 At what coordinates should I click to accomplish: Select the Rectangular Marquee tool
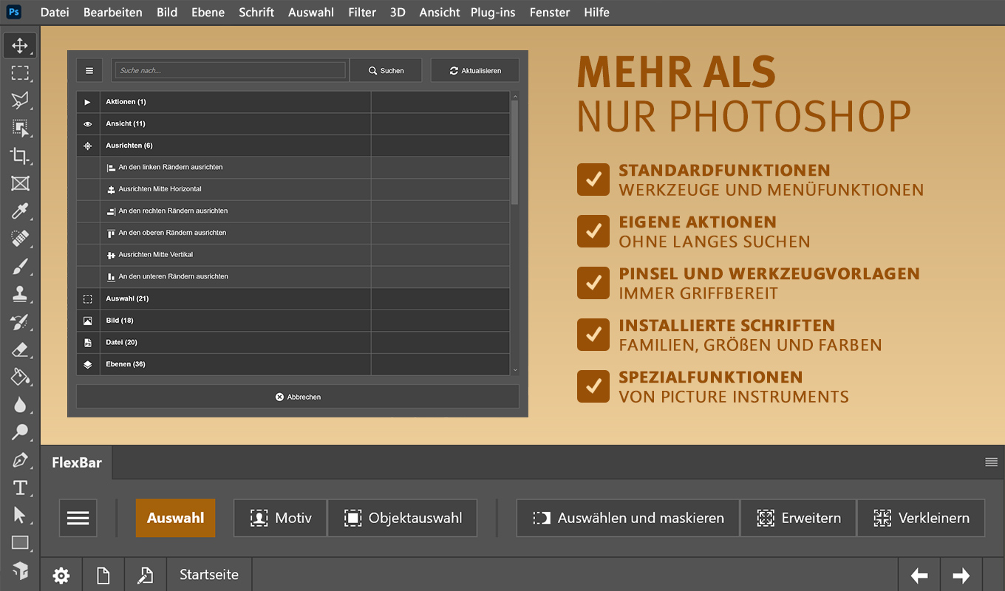click(x=20, y=72)
